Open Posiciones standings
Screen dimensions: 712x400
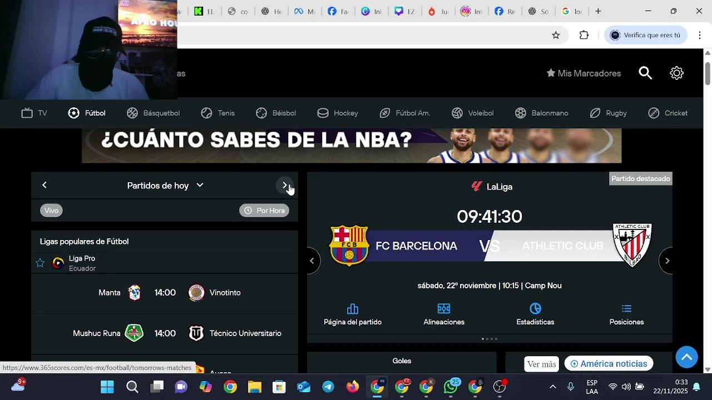[x=626, y=314]
